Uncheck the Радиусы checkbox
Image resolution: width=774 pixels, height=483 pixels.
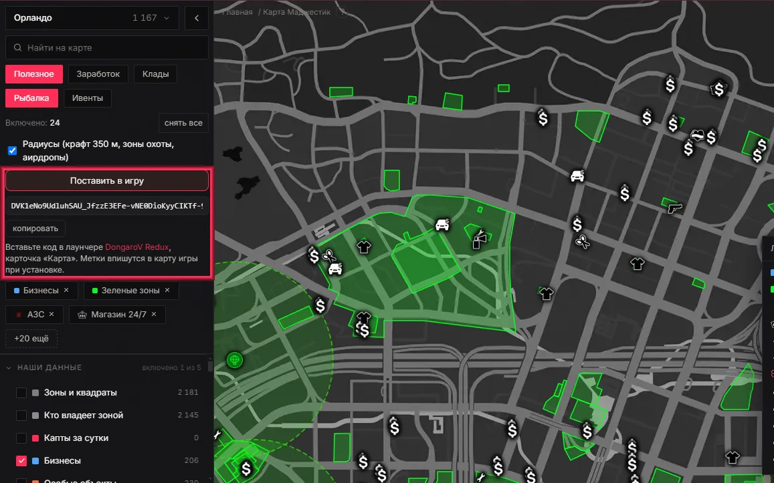click(12, 151)
